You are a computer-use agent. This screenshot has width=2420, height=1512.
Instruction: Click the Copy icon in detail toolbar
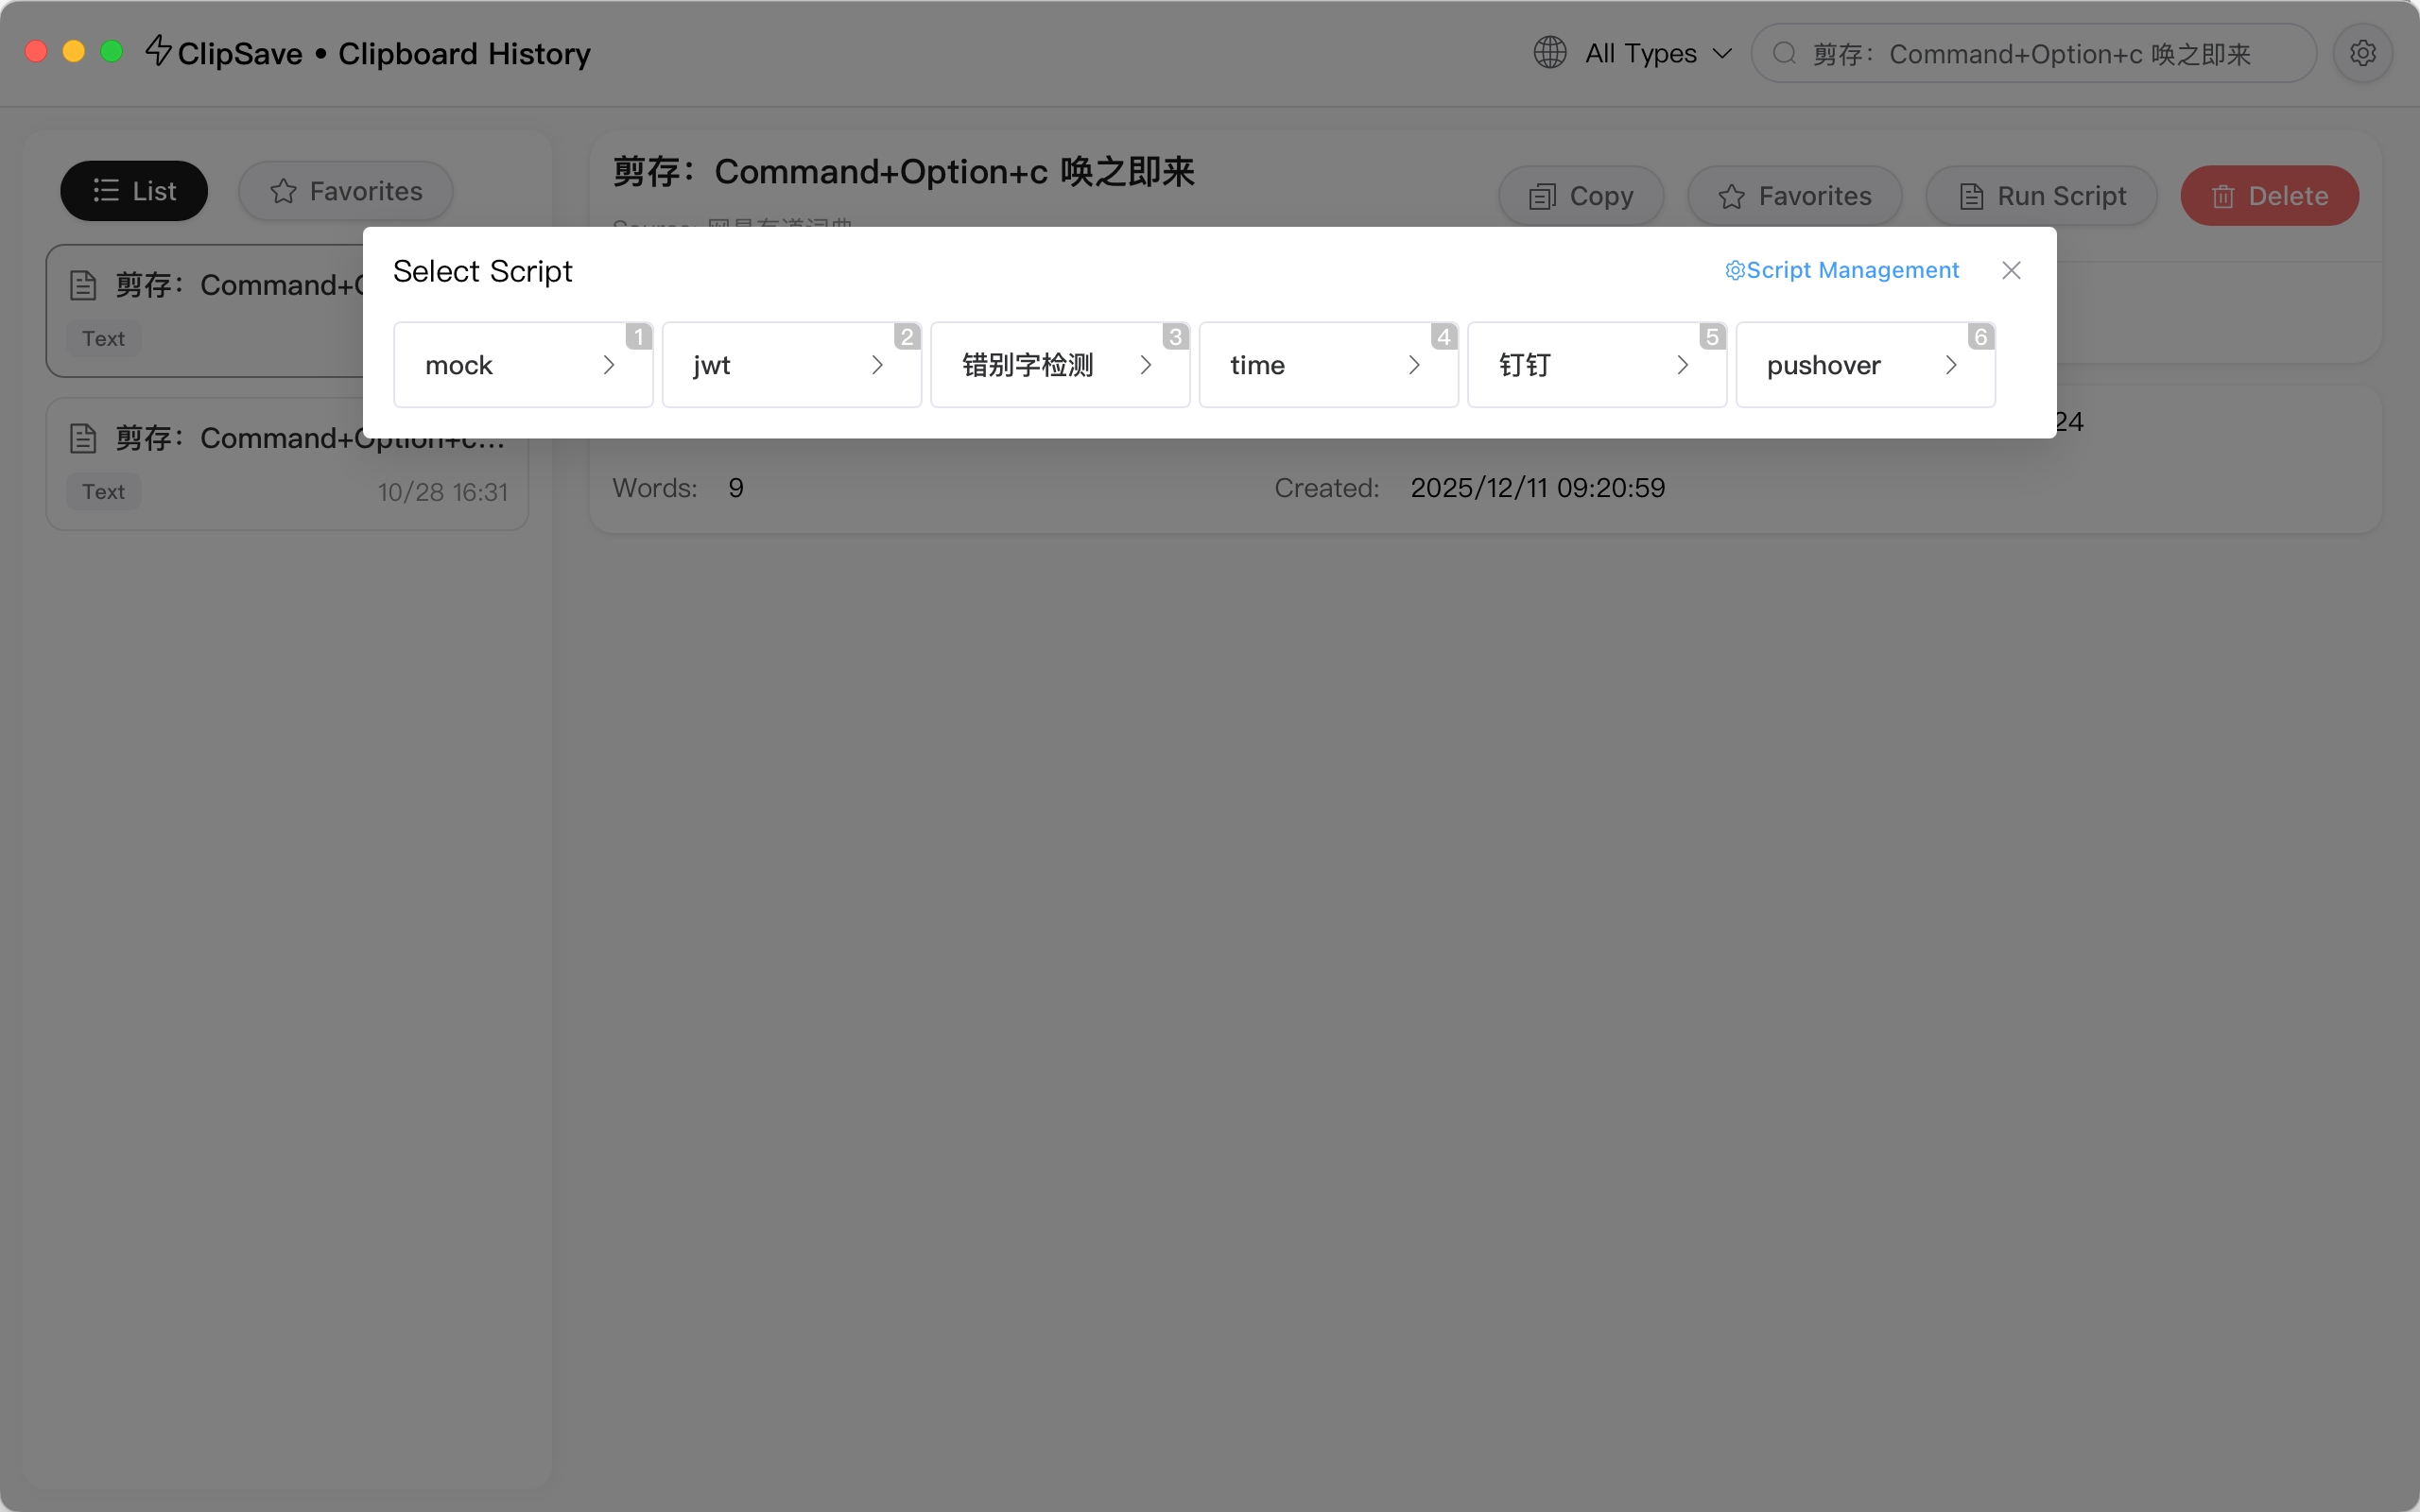(x=1542, y=196)
